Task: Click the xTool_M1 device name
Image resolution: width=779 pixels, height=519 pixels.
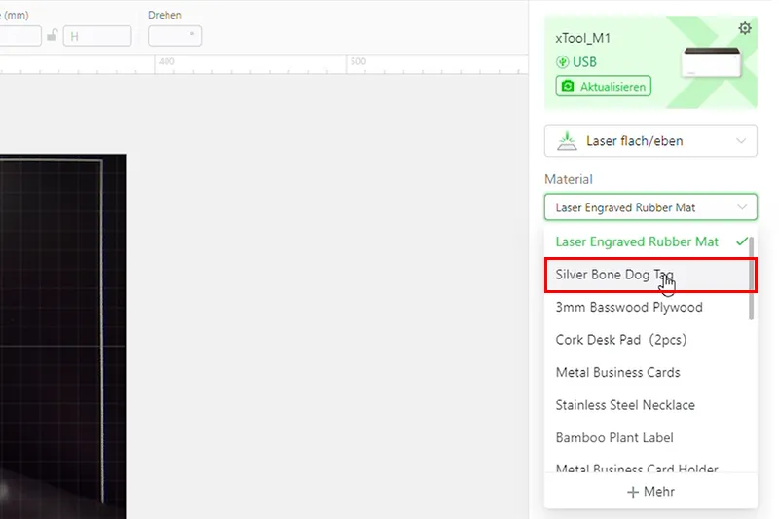Action: (x=582, y=38)
